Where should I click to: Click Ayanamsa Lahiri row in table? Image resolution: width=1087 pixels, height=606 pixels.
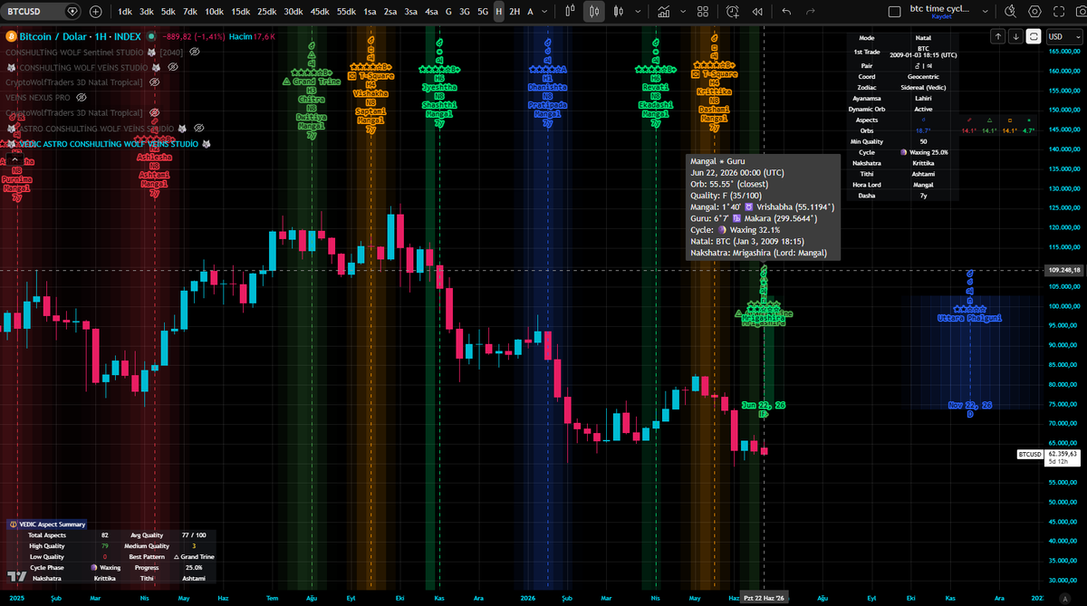tap(902, 99)
